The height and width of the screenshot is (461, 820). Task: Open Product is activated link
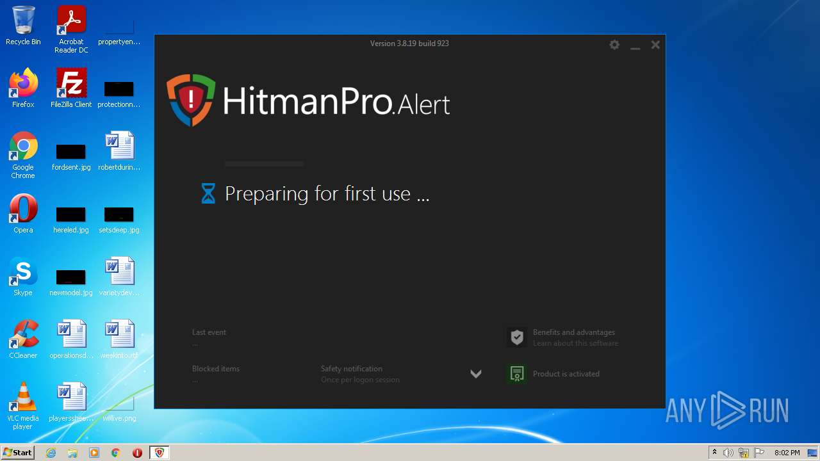coord(566,374)
